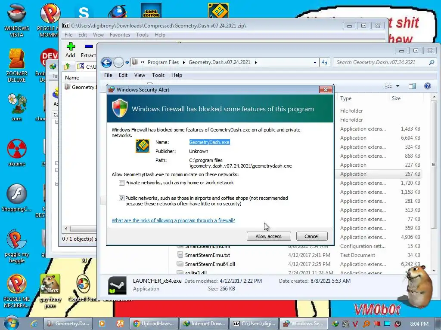The image size is (441, 330).
Task: Cancel the Windows Security Alert
Action: pyautogui.click(x=312, y=236)
